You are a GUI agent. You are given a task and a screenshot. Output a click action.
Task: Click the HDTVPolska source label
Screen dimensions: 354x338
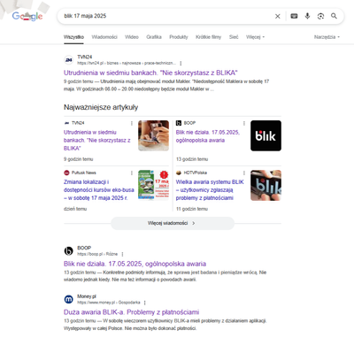pos(196,173)
